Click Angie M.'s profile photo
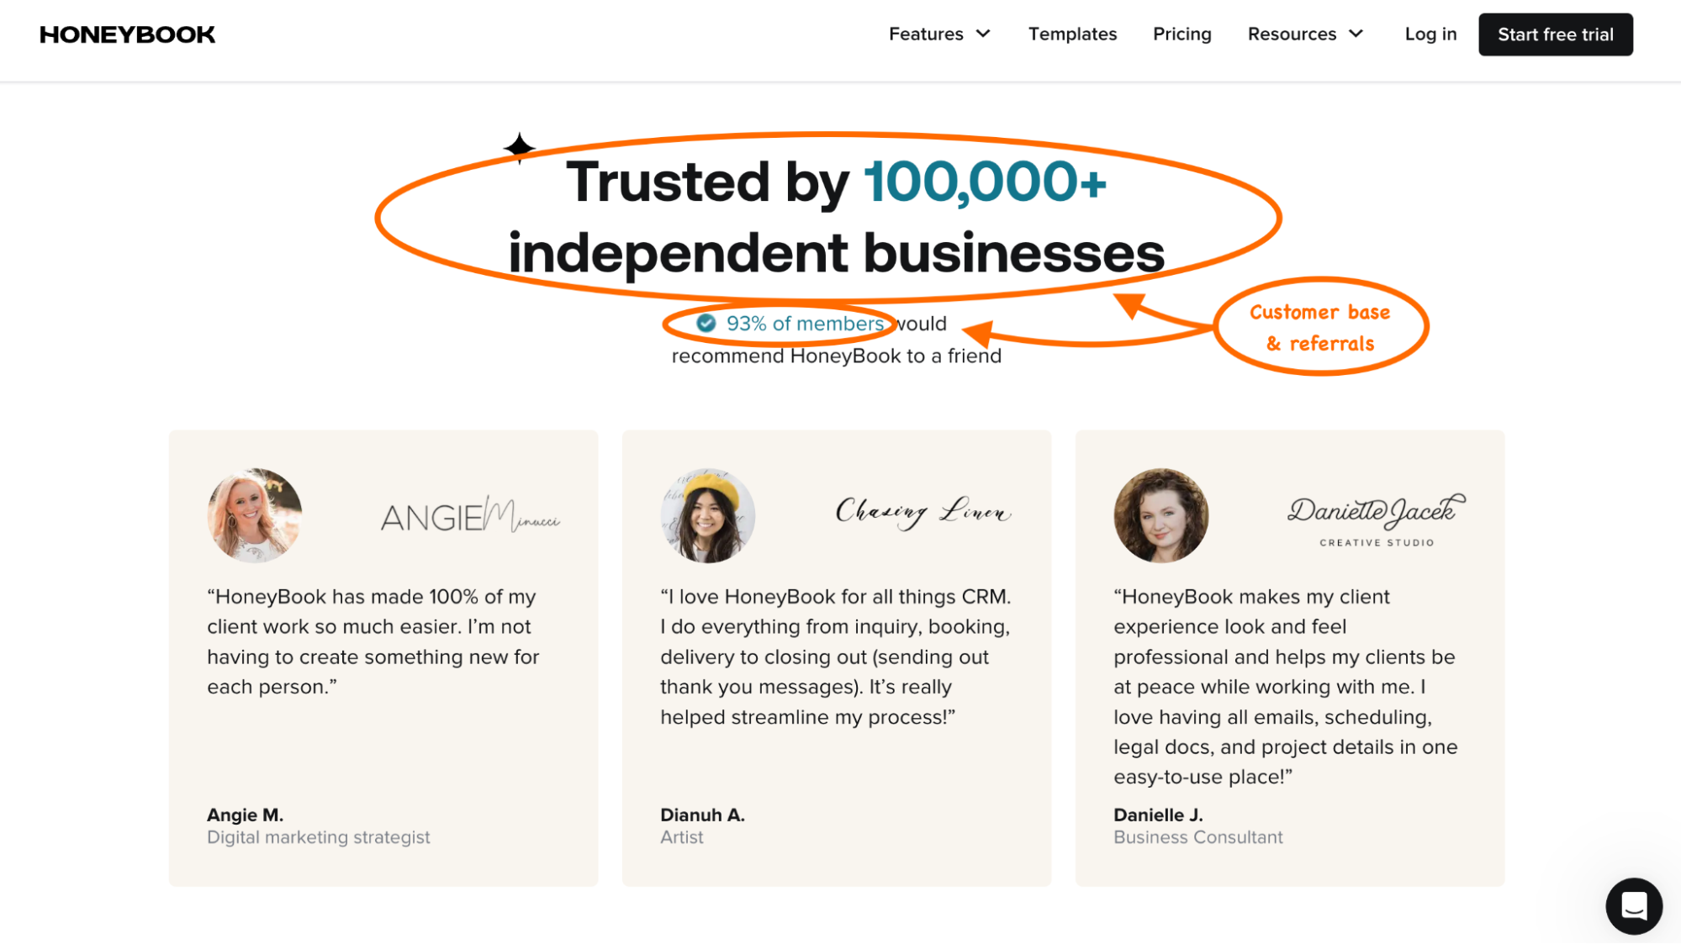This screenshot has height=944, width=1681. [x=255, y=515]
